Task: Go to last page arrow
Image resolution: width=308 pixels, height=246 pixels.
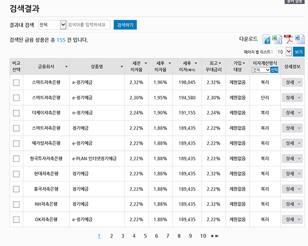Action: [x=217, y=236]
